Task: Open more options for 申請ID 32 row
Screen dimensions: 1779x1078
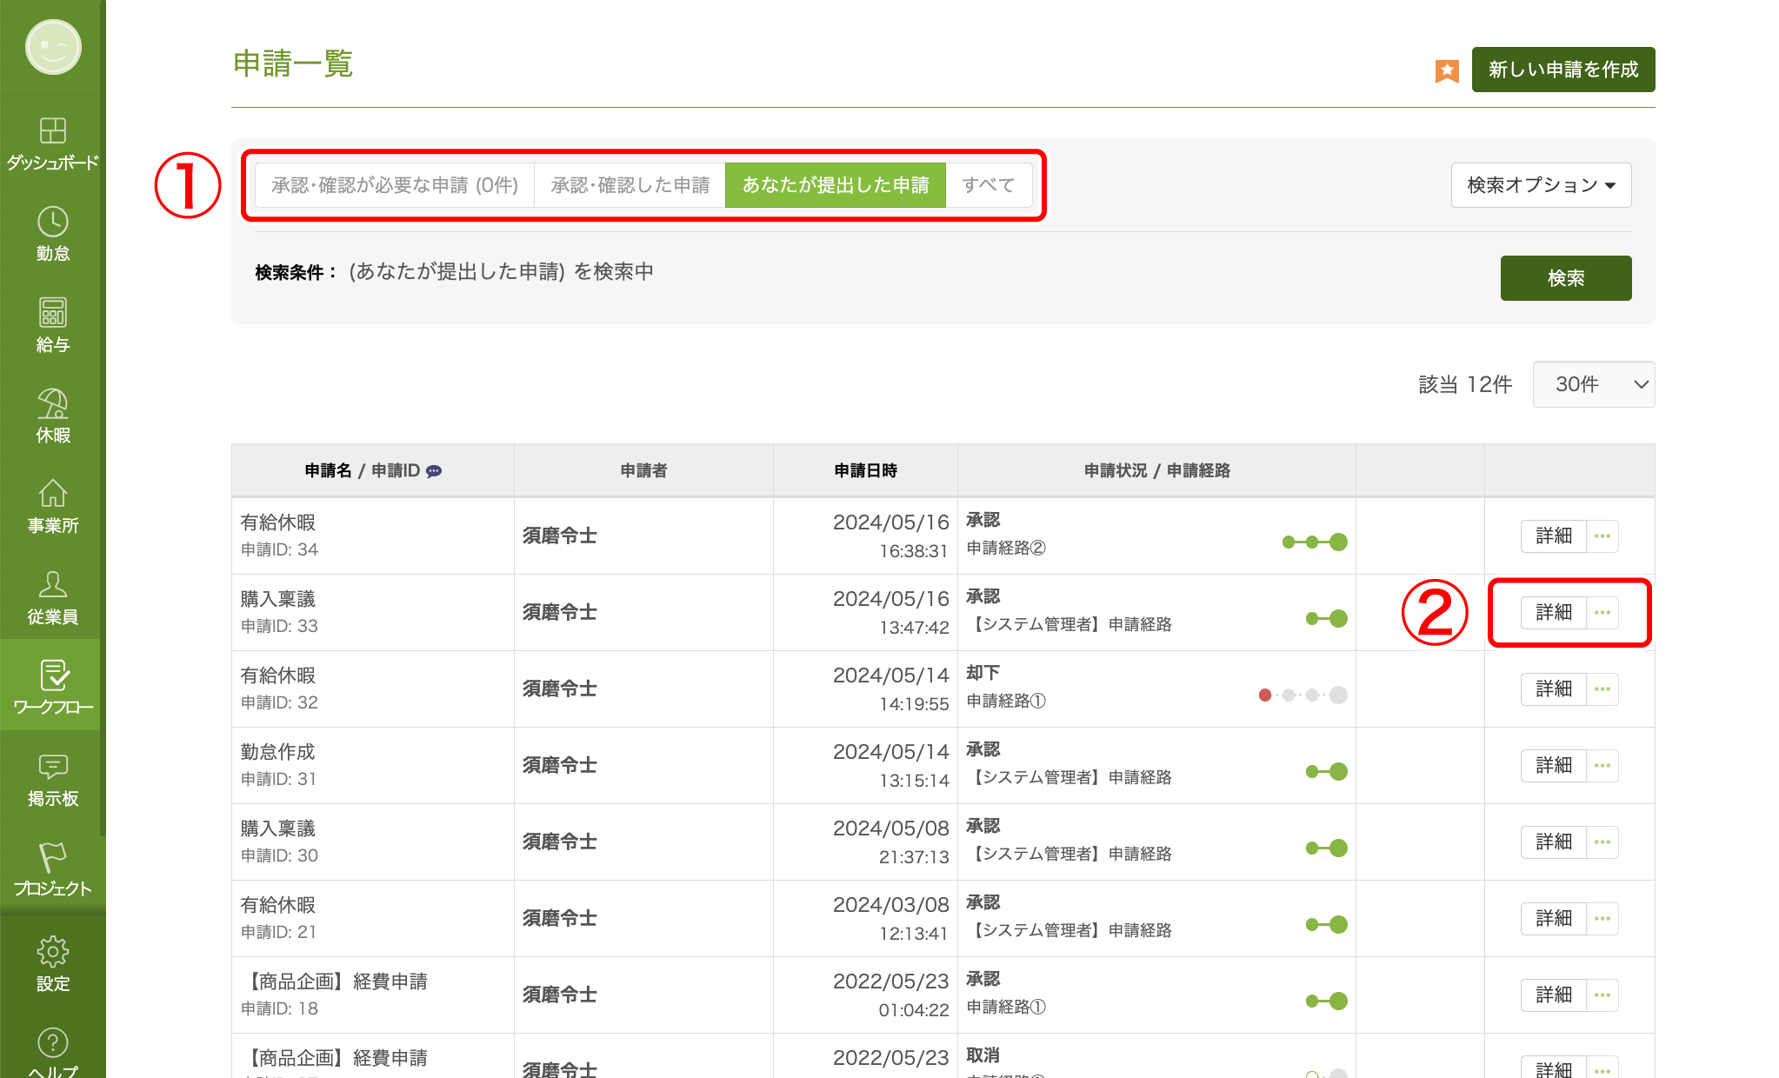Action: [x=1602, y=689]
